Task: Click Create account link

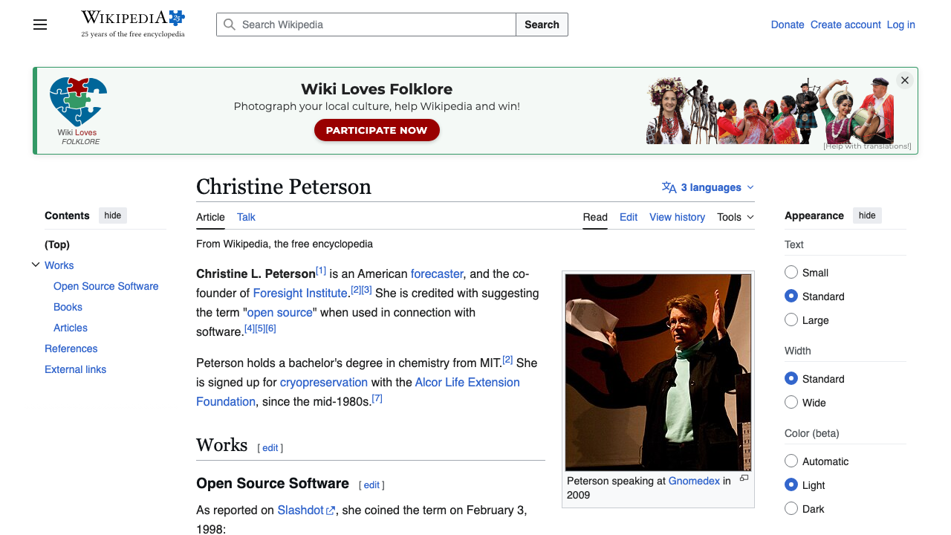Action: click(x=845, y=25)
